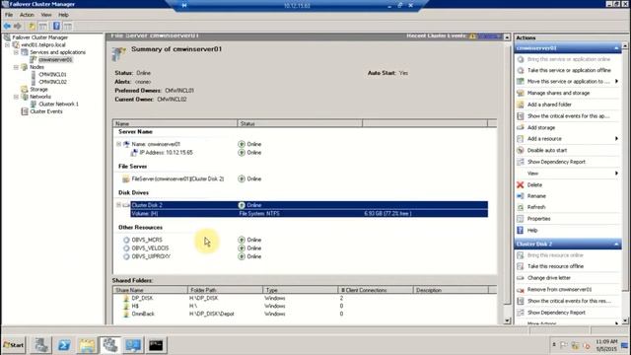Click the Back arrow toolbar icon

click(x=7, y=27)
